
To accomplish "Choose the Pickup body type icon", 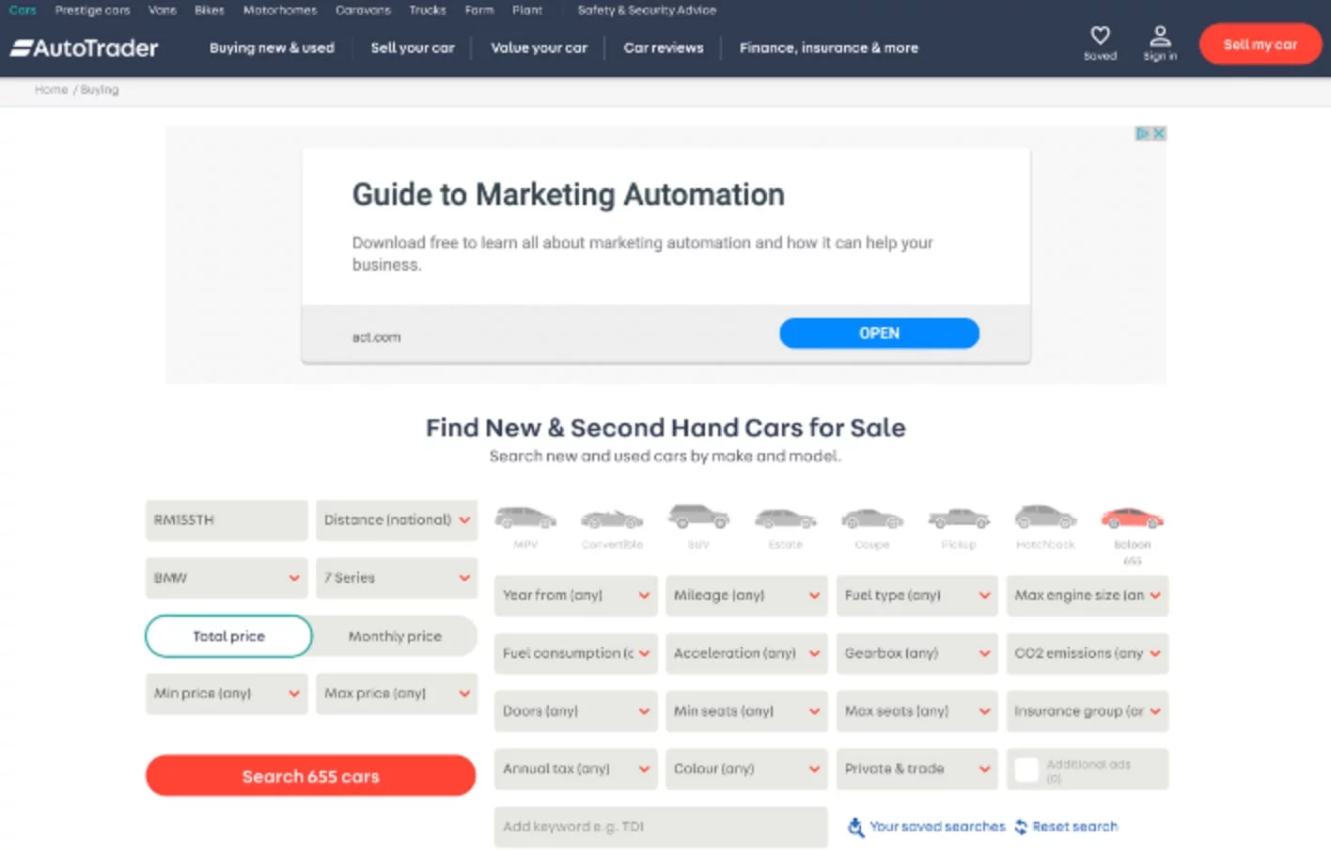I will pos(958,519).
